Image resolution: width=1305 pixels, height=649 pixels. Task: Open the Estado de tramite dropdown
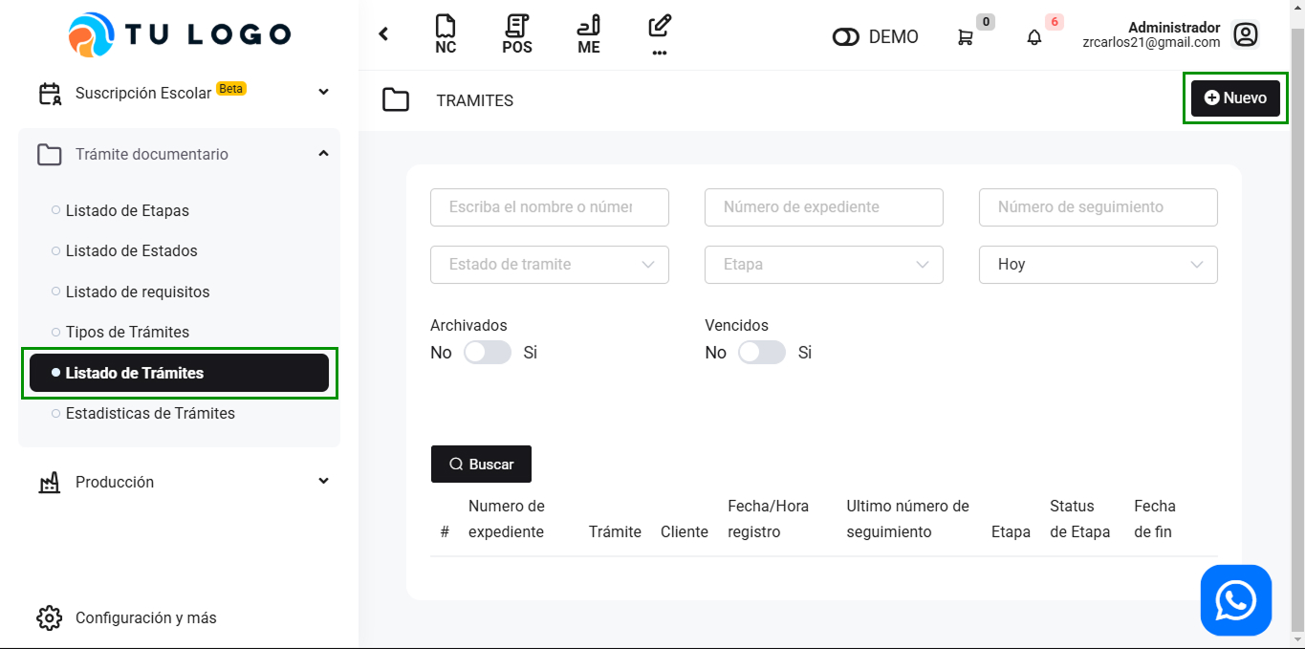[550, 265]
